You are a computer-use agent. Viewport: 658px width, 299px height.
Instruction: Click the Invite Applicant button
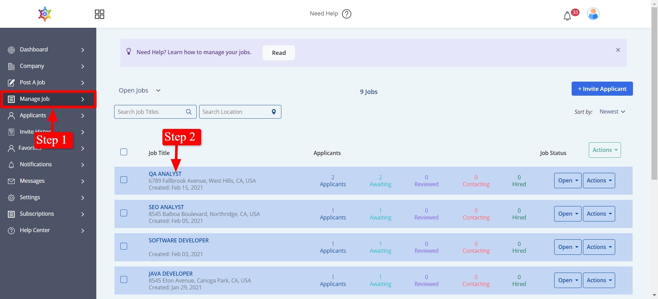click(602, 89)
